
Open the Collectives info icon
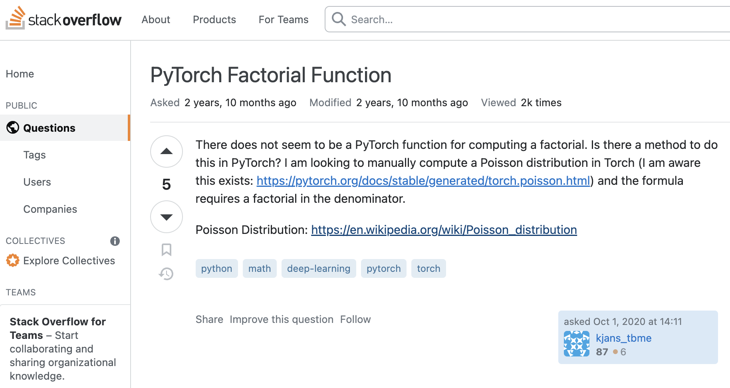coord(115,241)
